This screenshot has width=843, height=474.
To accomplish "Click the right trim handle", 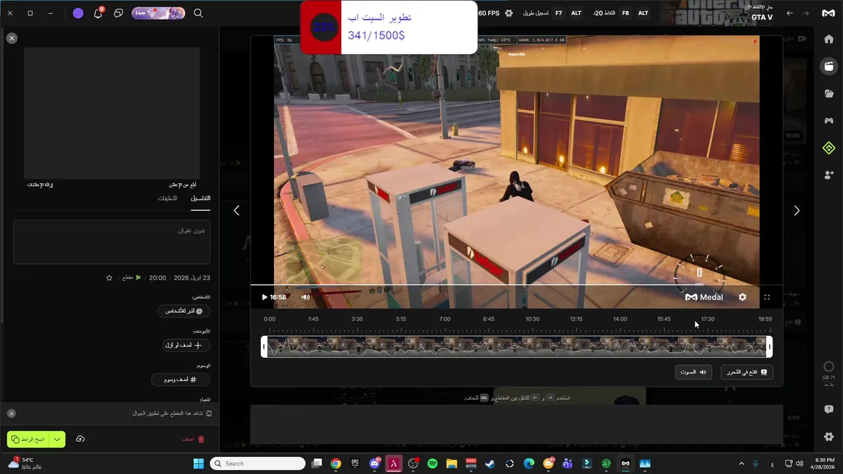I will tap(769, 347).
